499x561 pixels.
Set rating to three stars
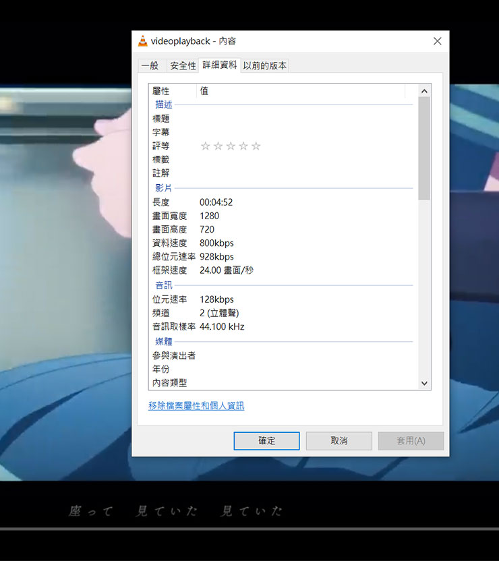pyautogui.click(x=231, y=146)
